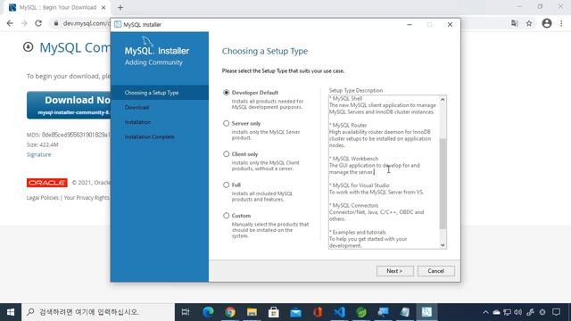Click the Chrome forward arrow
Screen dimensions: 571x321
[24, 23]
